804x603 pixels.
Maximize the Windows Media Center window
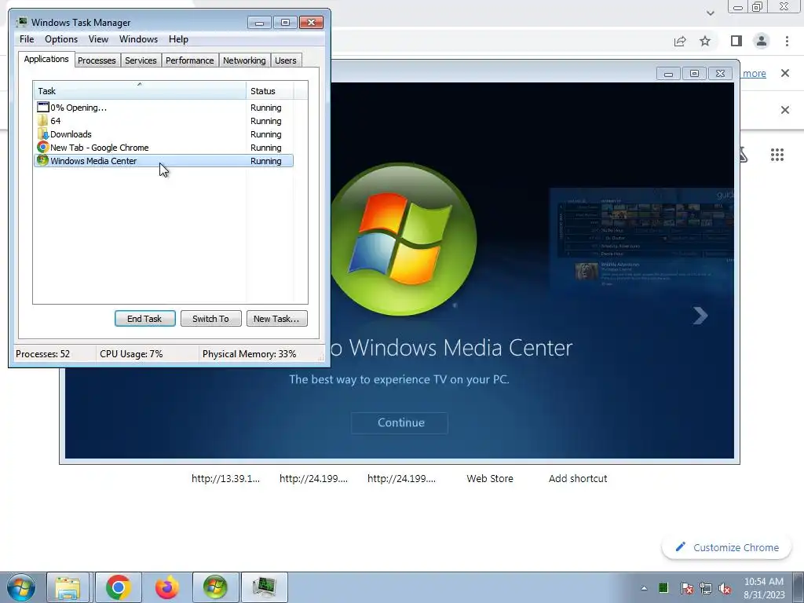tap(694, 74)
